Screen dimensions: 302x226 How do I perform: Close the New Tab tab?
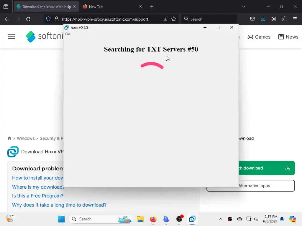coord(141,7)
